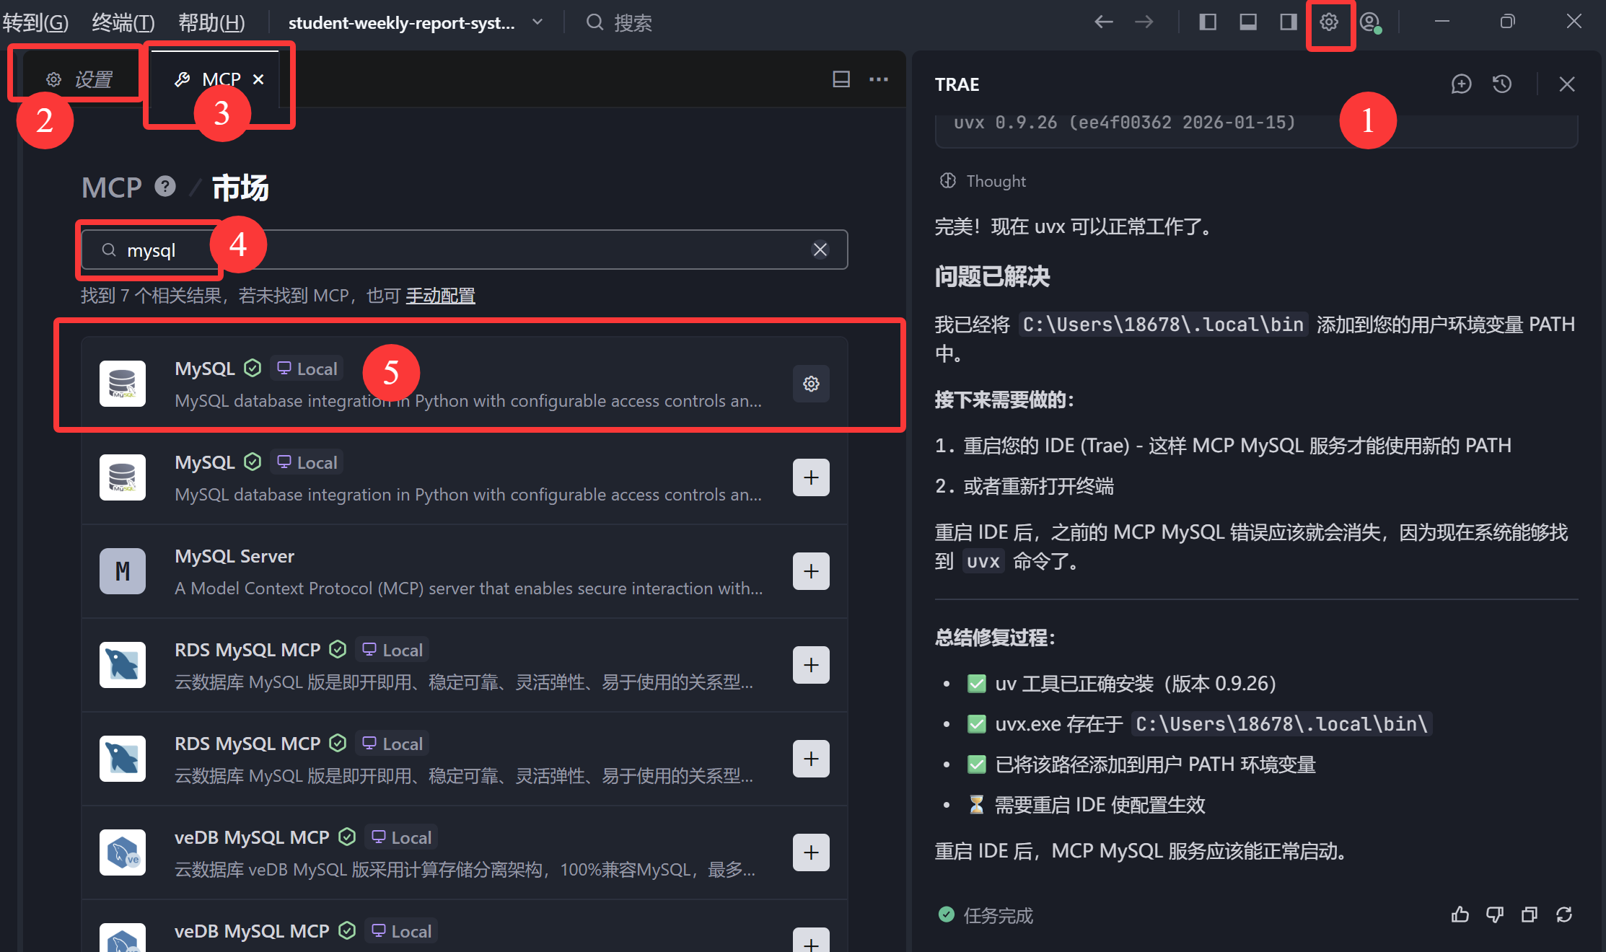The image size is (1606, 952).
Task: Add the MySQL Server MCP with plus
Action: 811,571
